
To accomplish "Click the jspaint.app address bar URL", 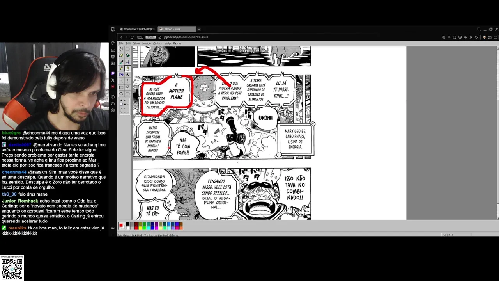I will 186,37.
